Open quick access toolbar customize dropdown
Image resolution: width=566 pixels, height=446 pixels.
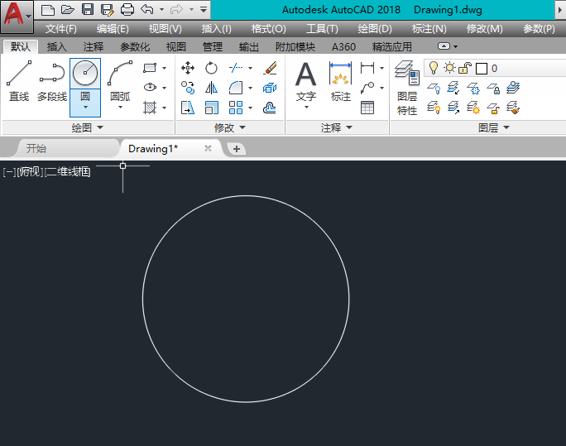(x=204, y=9)
